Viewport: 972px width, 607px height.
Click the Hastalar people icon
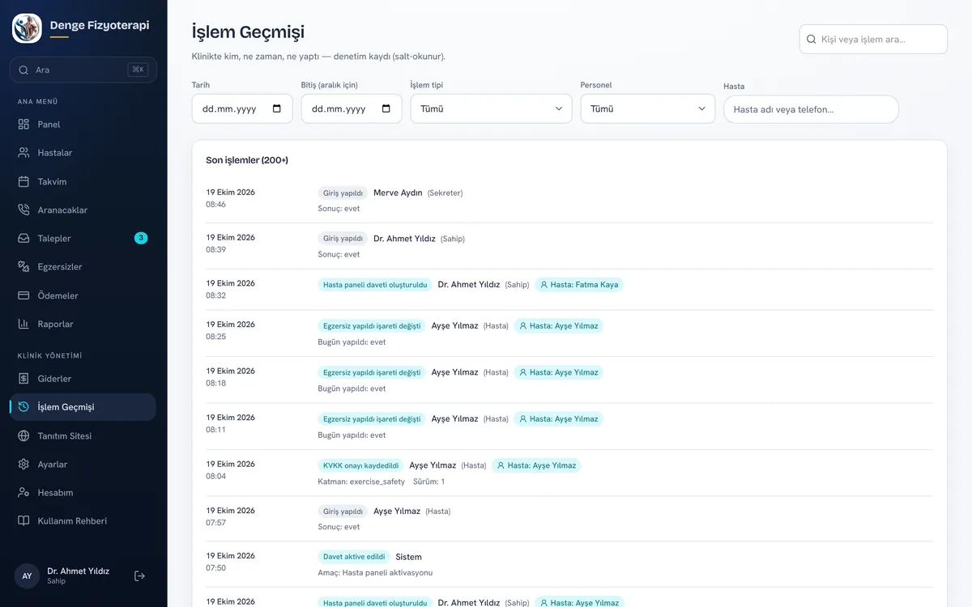pos(23,153)
